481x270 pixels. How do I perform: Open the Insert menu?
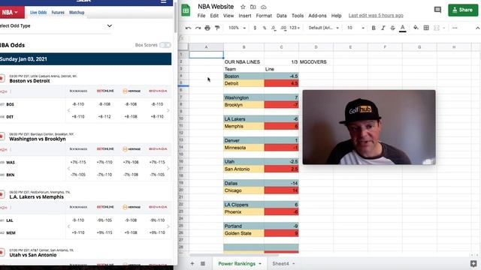pyautogui.click(x=245, y=16)
